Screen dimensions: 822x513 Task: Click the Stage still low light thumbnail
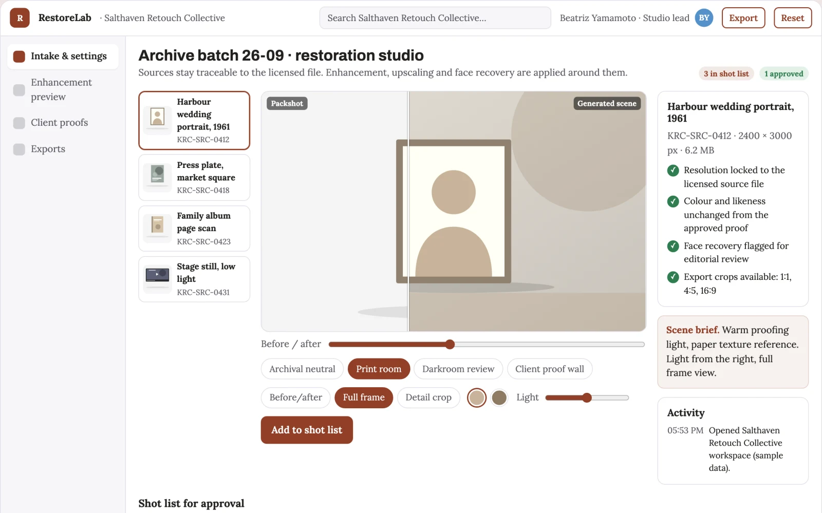[x=157, y=279]
